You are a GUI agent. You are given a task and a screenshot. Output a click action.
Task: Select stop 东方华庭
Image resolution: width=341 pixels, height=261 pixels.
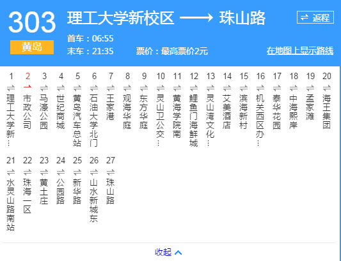[x=143, y=112]
